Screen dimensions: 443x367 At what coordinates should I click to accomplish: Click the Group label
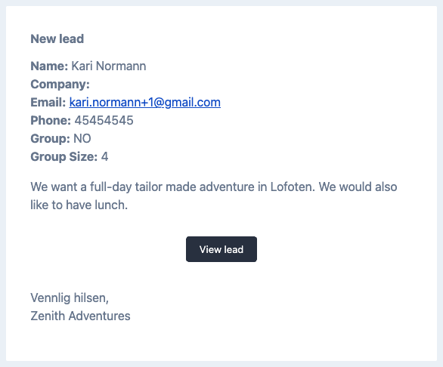pyautogui.click(x=50, y=139)
